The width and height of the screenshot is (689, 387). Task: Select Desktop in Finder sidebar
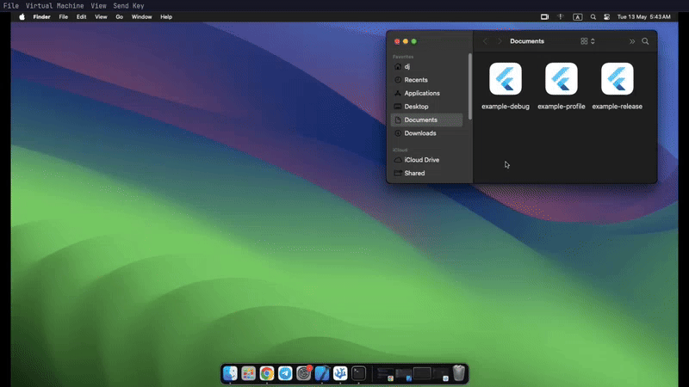426,107
